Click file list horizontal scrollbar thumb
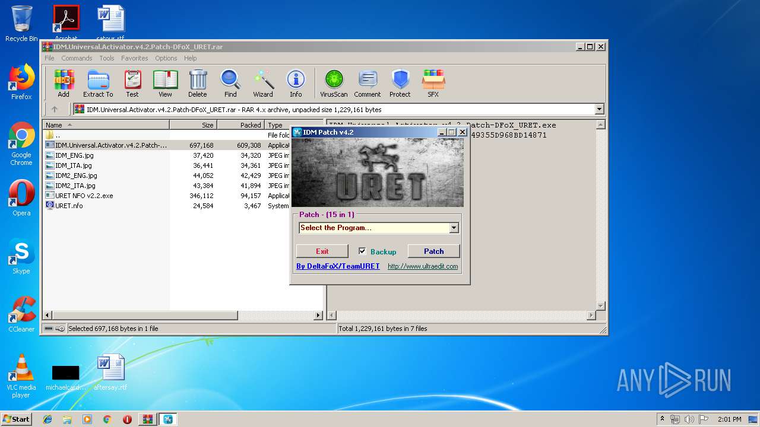This screenshot has width=760, height=427. pos(147,316)
